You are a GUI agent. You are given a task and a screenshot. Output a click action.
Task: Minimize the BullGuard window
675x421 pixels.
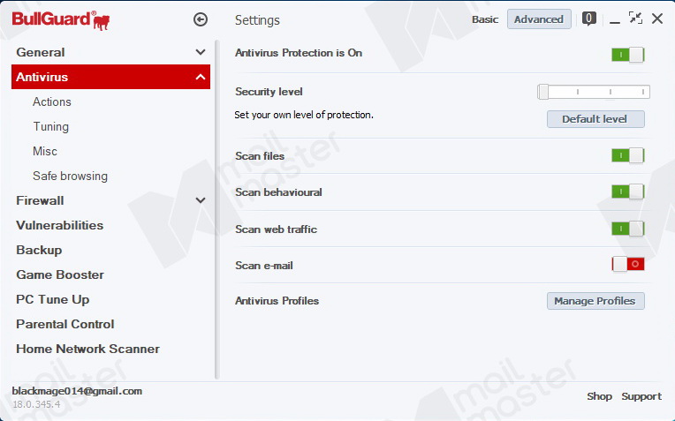(x=615, y=21)
